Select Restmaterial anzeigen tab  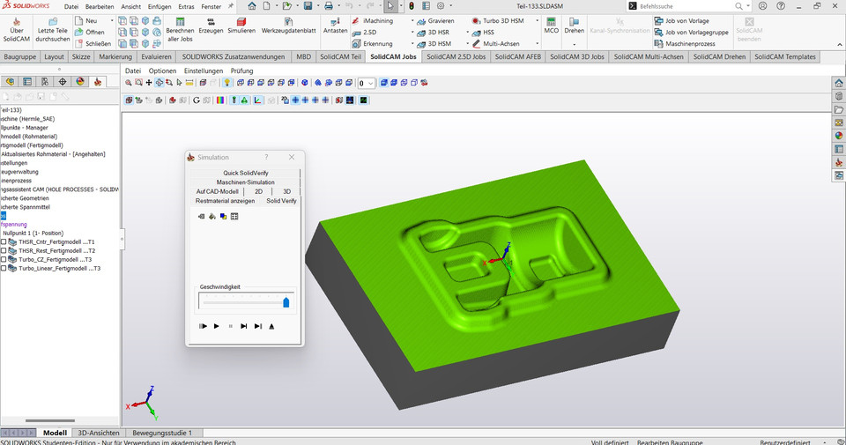point(225,201)
